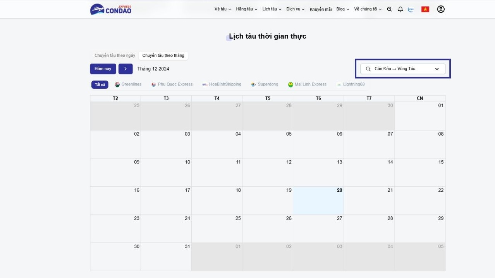Expand the Côn Đảo → Vũng Tàu route dropdown
Image resolution: width=495 pixels, height=278 pixels.
click(403, 69)
